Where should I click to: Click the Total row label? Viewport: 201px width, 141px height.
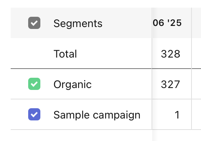pyautogui.click(x=65, y=54)
